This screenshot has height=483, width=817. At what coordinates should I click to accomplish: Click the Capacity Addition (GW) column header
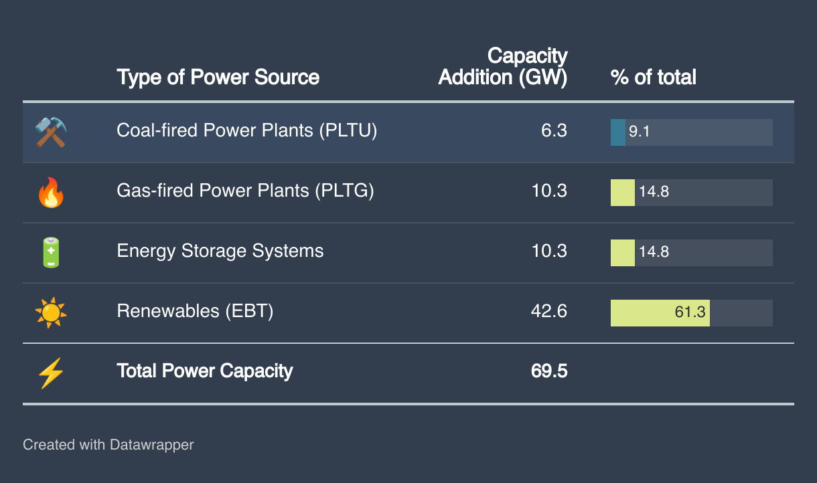(503, 67)
